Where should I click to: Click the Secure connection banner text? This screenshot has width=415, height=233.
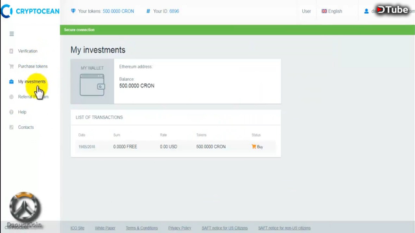pyautogui.click(x=79, y=30)
